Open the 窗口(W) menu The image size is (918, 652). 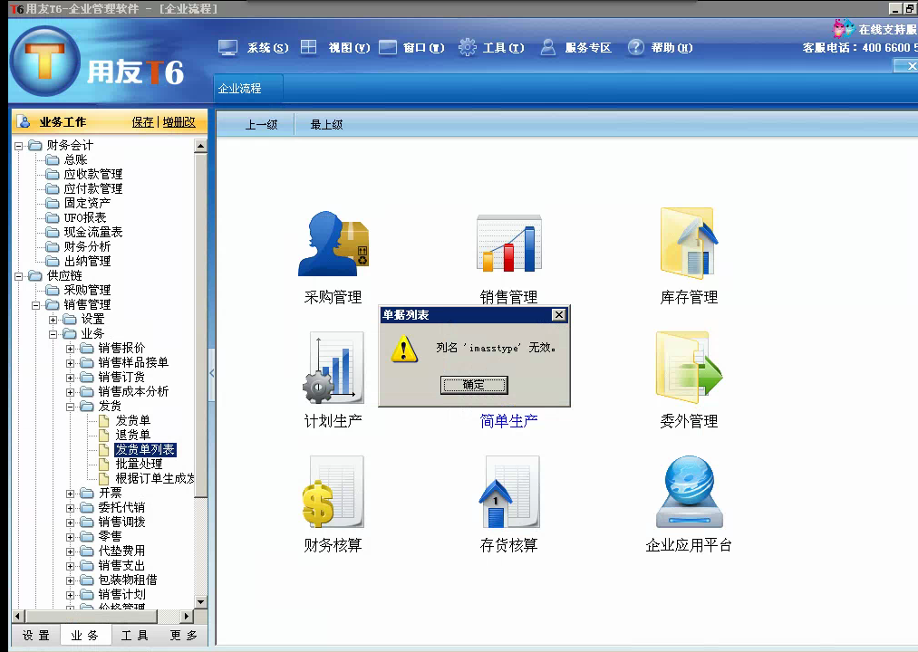coord(424,48)
